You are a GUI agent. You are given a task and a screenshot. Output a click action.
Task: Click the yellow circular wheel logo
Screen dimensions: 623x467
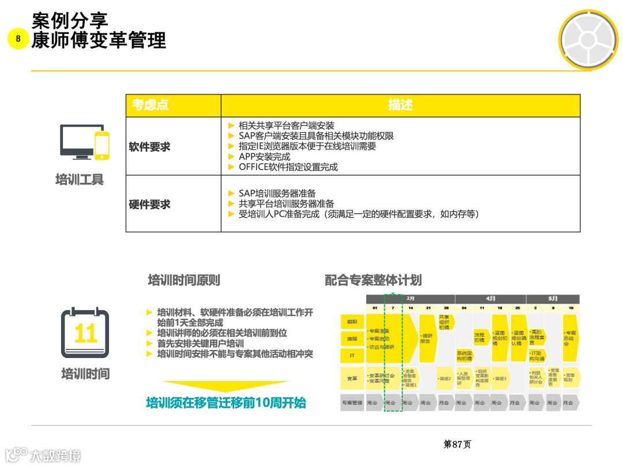click(x=588, y=39)
